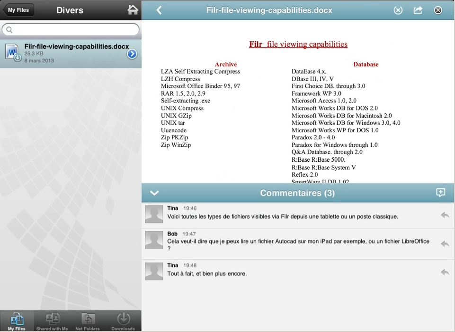Click Tina's avatar on 19:46 comment
This screenshot has height=332, width=455.
click(x=154, y=214)
